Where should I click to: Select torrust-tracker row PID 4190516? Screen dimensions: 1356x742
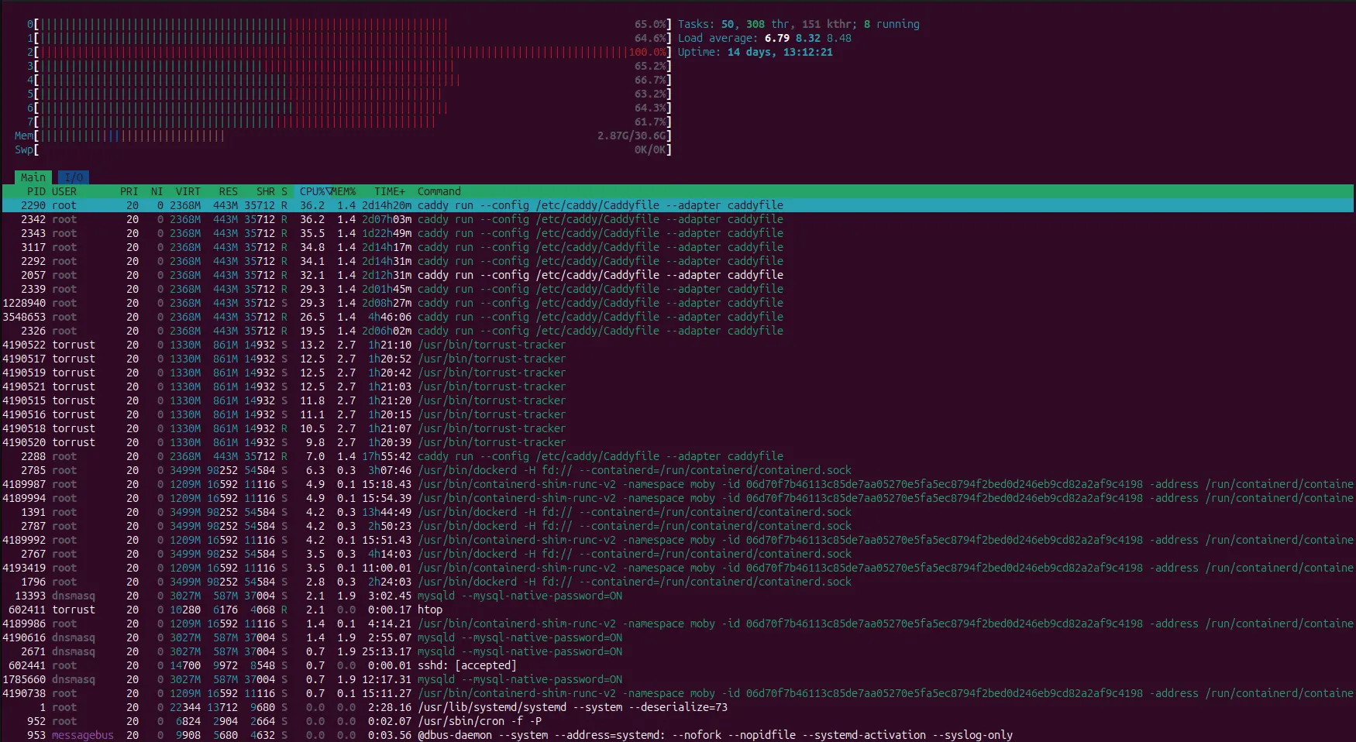point(678,414)
